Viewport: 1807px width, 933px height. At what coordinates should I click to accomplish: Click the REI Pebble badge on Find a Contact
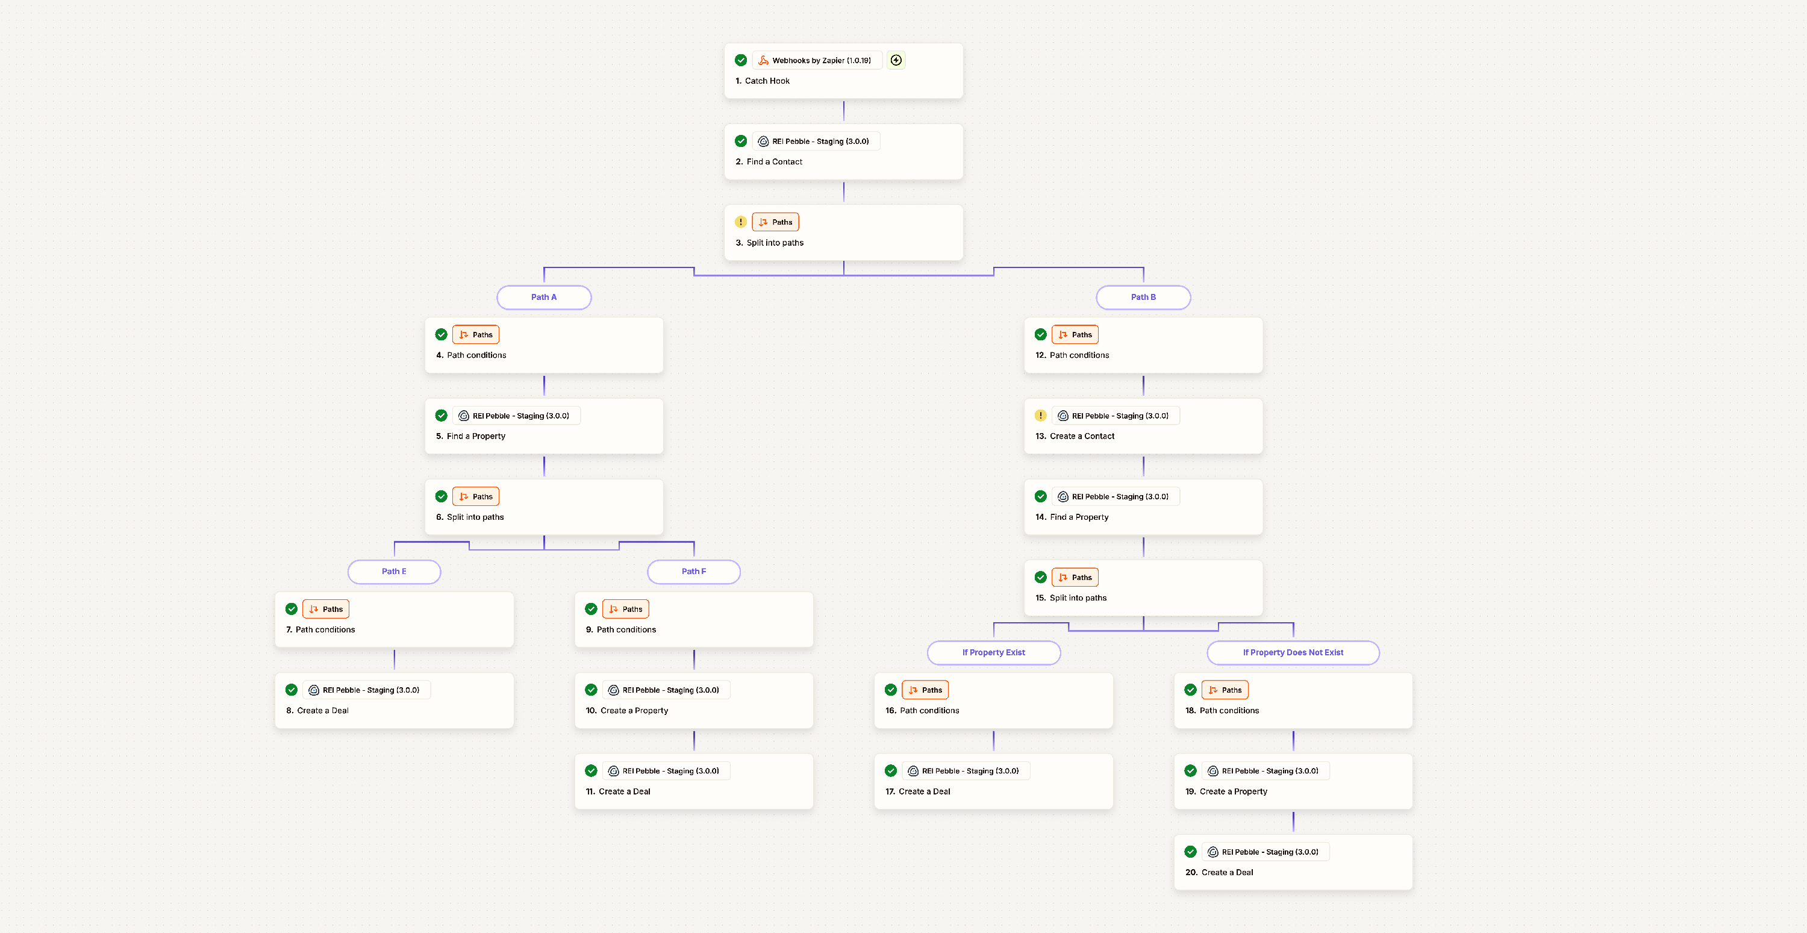pyautogui.click(x=815, y=142)
